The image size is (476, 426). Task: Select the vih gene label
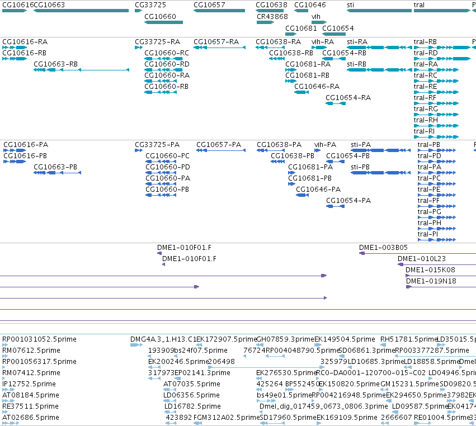316,16
